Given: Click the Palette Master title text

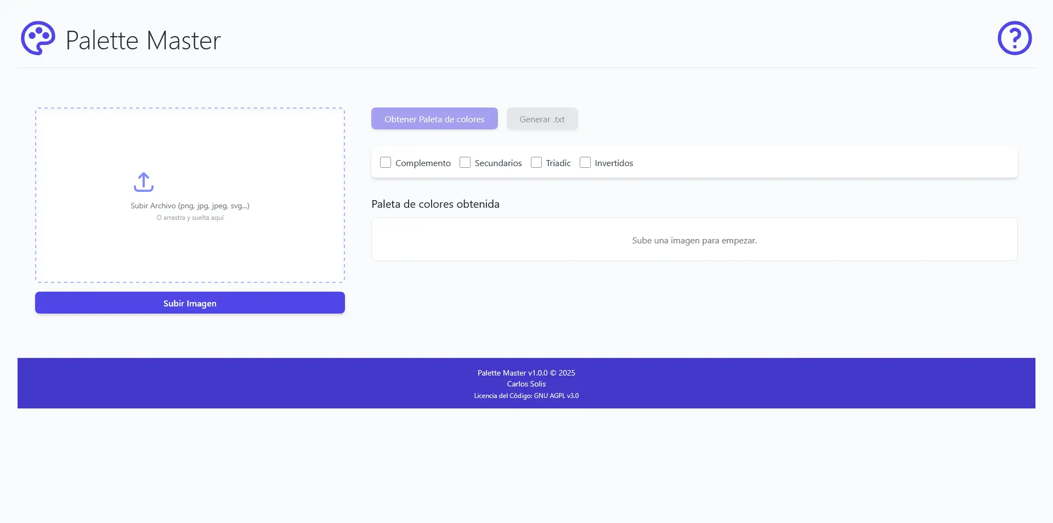Looking at the screenshot, I should click(143, 39).
